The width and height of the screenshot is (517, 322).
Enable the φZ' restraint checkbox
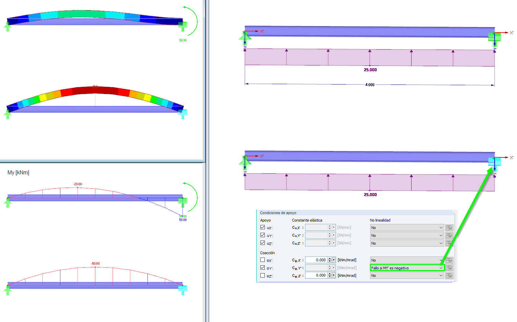point(262,276)
